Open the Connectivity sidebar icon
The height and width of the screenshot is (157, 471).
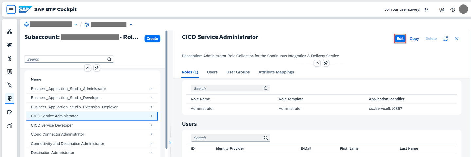tap(10, 85)
